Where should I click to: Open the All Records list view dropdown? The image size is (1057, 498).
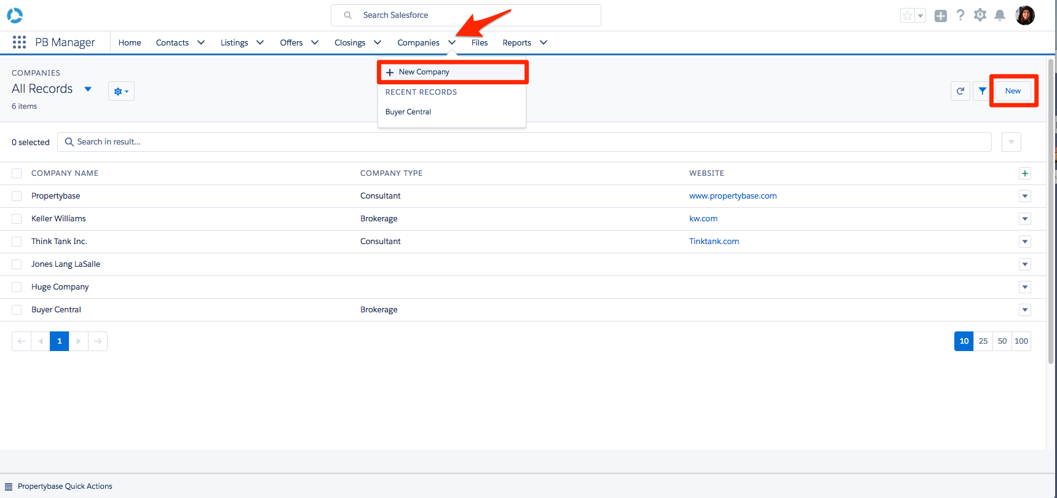[x=88, y=89]
